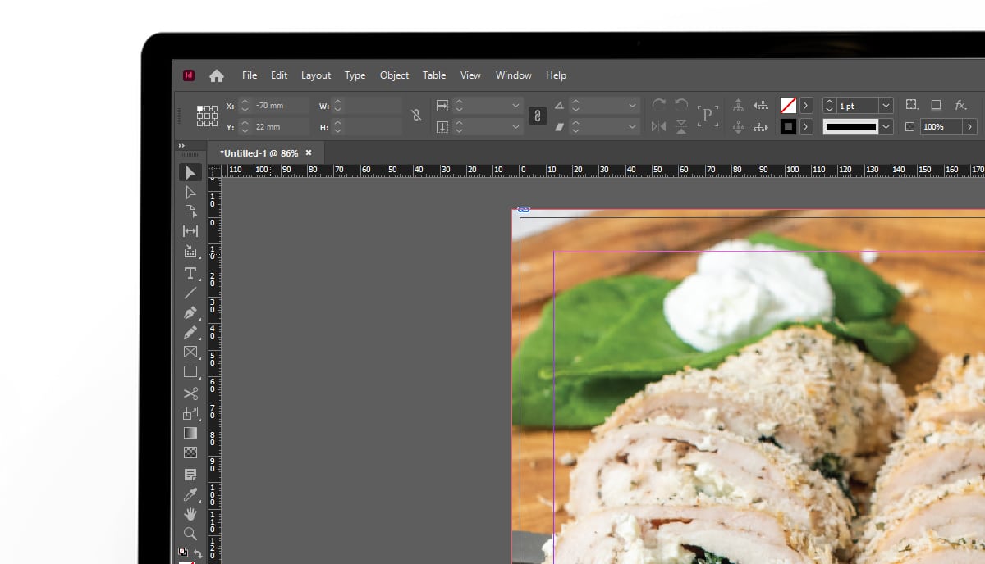Select the Selection tool (black arrow)

coord(190,172)
